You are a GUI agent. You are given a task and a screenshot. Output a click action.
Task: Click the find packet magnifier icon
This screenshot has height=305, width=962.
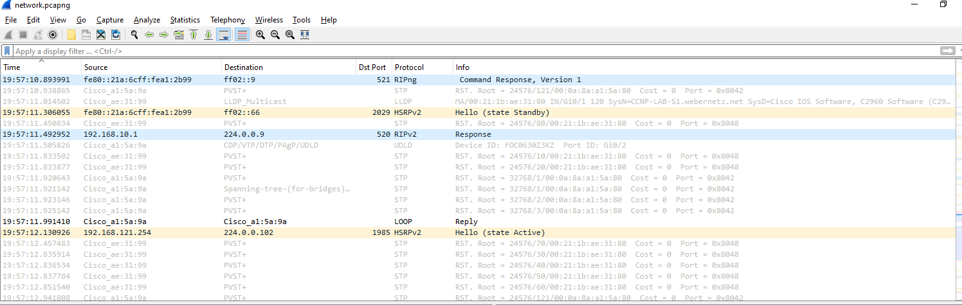pos(134,35)
